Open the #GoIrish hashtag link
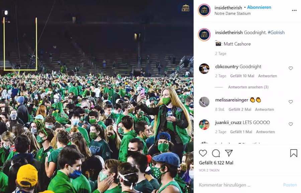The image size is (301, 193). click(276, 33)
